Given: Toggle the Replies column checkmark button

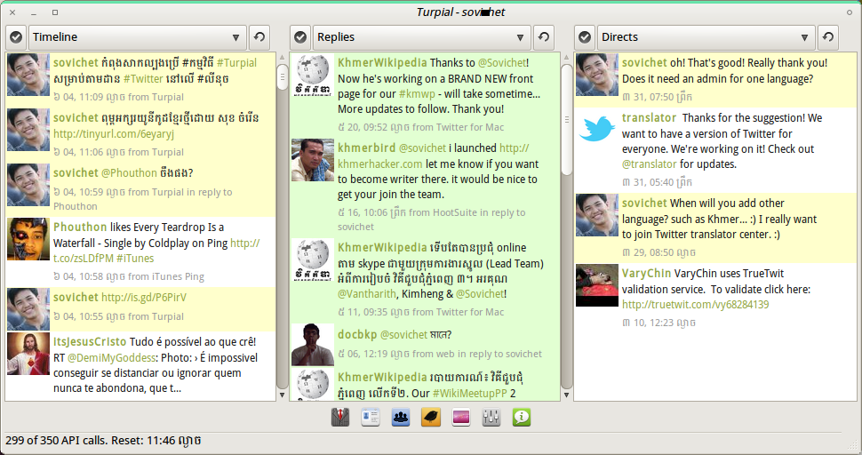Looking at the screenshot, I should (x=300, y=37).
